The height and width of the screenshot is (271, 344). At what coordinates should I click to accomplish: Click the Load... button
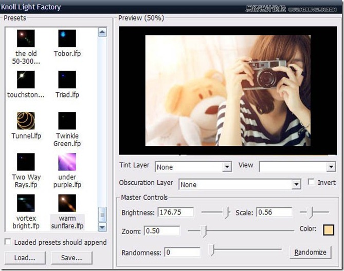pyautogui.click(x=25, y=258)
